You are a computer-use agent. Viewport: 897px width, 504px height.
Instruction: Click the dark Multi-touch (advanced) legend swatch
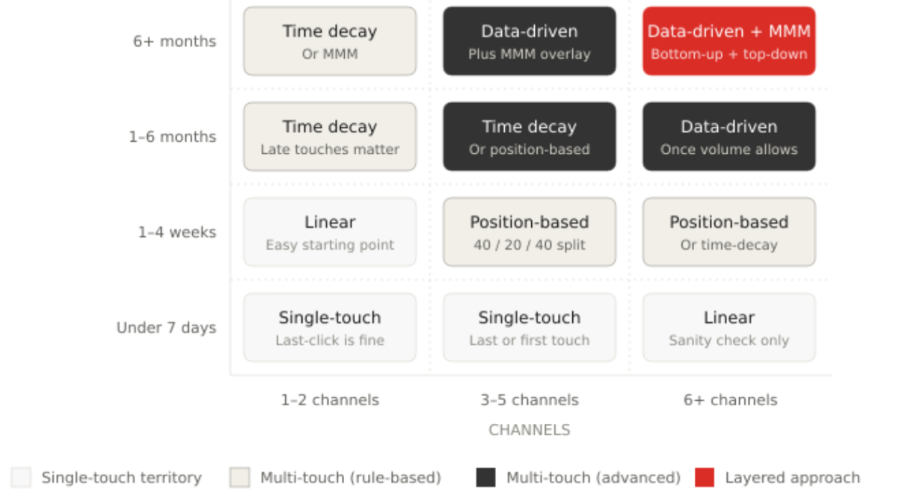485,478
